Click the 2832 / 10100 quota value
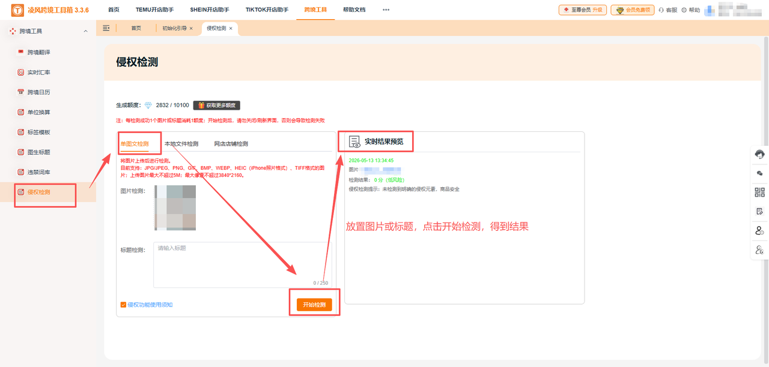The height and width of the screenshot is (367, 769). [x=172, y=106]
